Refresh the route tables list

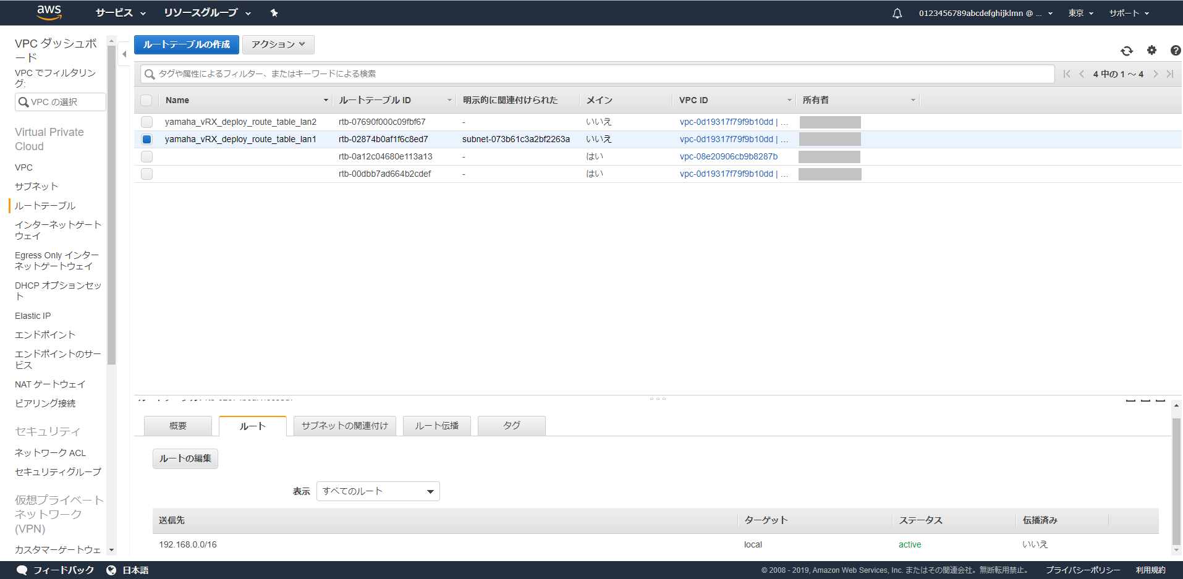tap(1126, 51)
